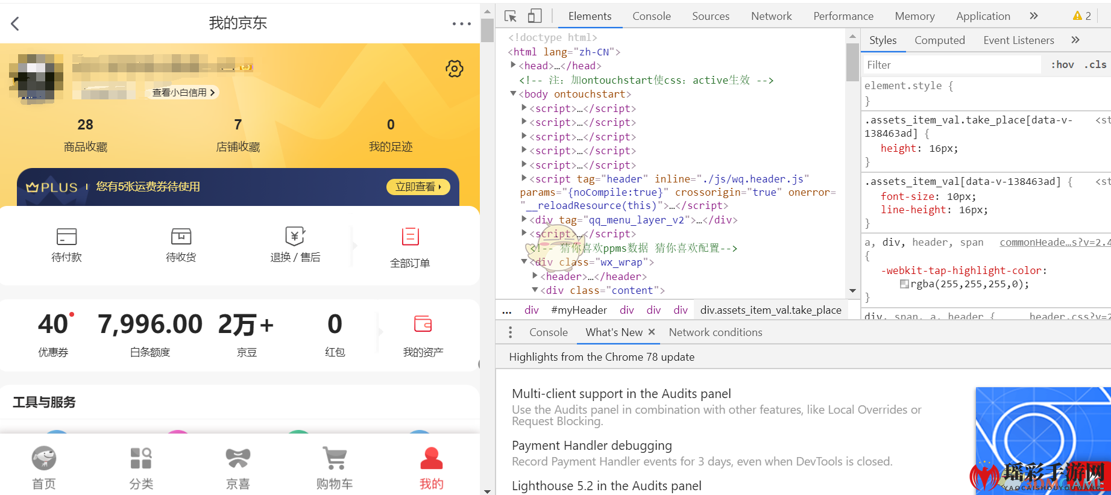Click 查看小白信用 link

pos(183,93)
